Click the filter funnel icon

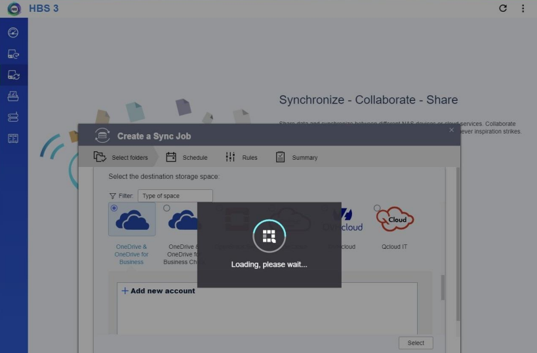click(113, 196)
